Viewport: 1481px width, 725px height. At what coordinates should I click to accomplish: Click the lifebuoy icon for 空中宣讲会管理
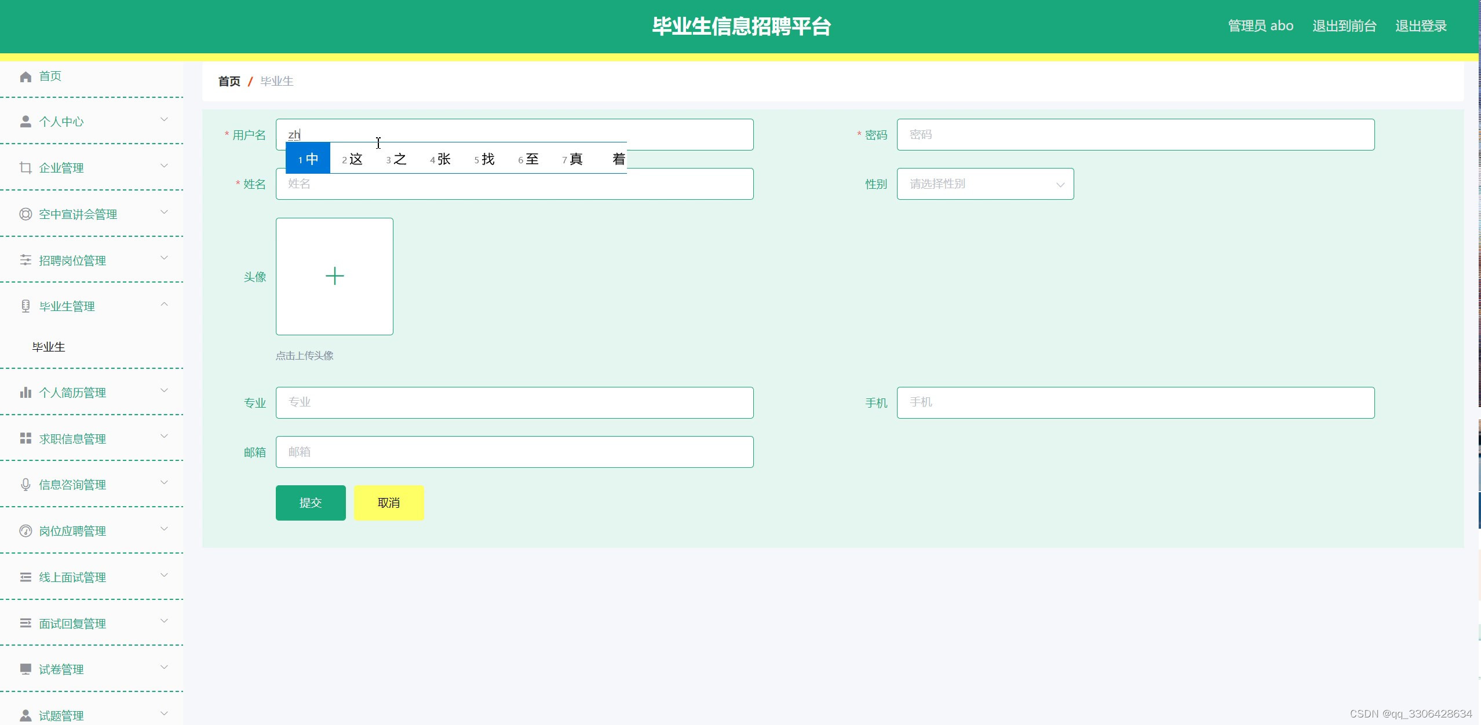25,214
